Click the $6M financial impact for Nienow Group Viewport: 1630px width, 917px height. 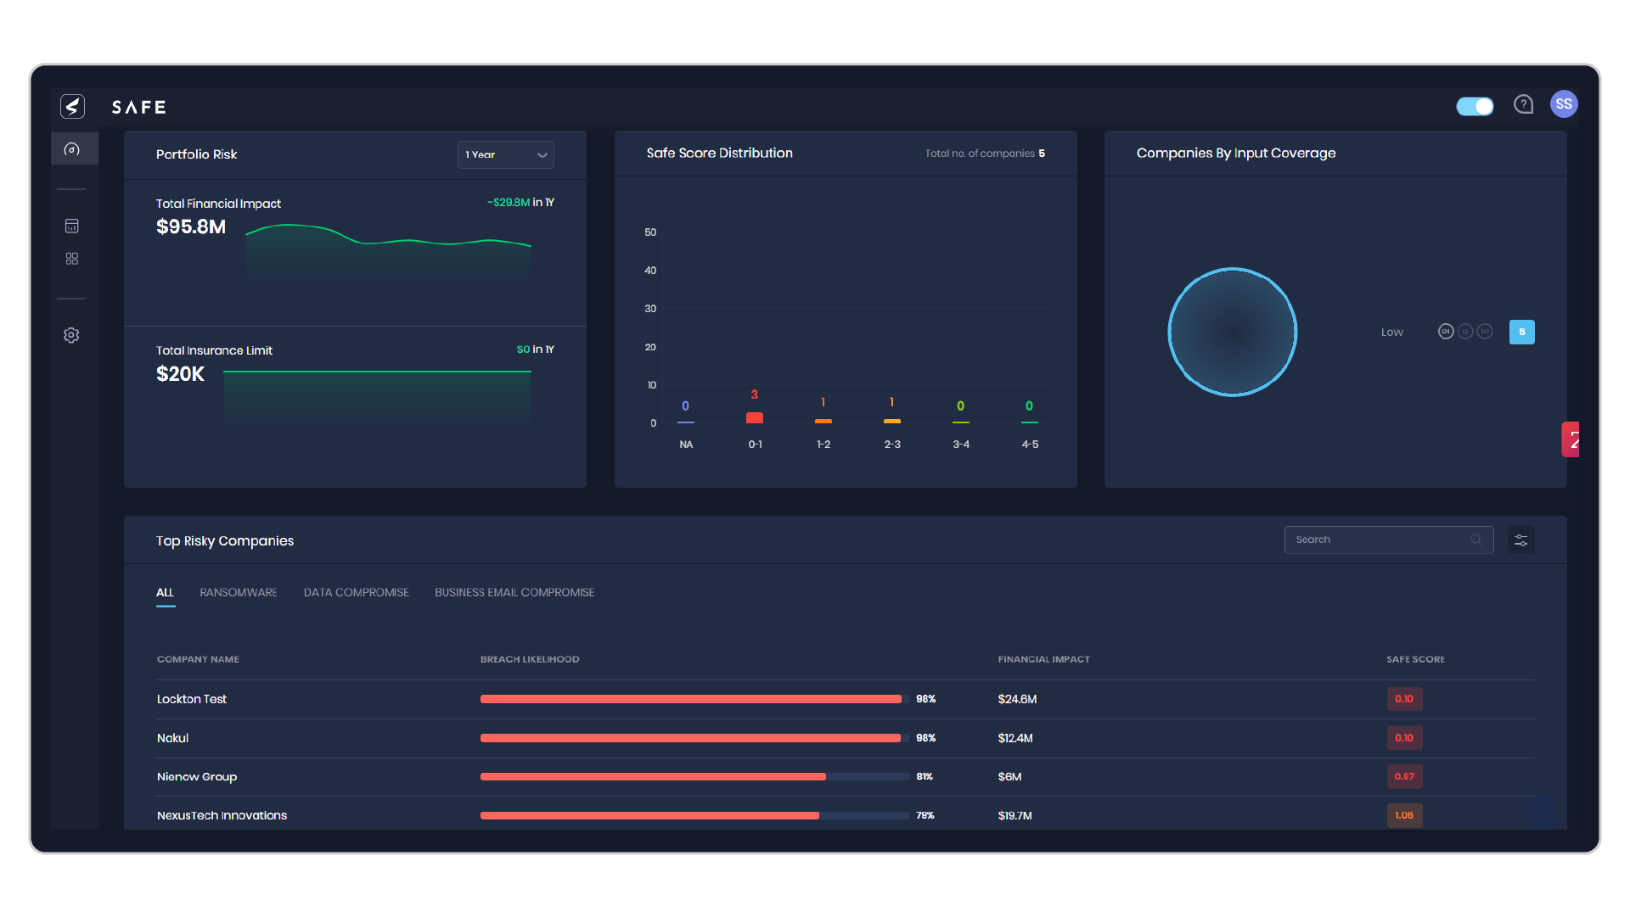point(1009,776)
